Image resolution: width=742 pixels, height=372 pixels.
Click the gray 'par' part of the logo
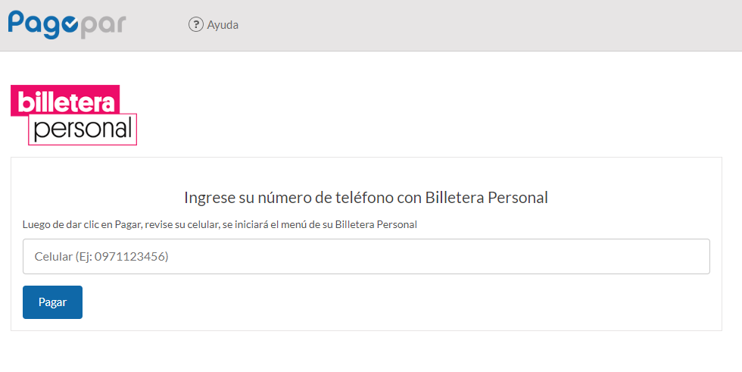pyautogui.click(x=103, y=27)
